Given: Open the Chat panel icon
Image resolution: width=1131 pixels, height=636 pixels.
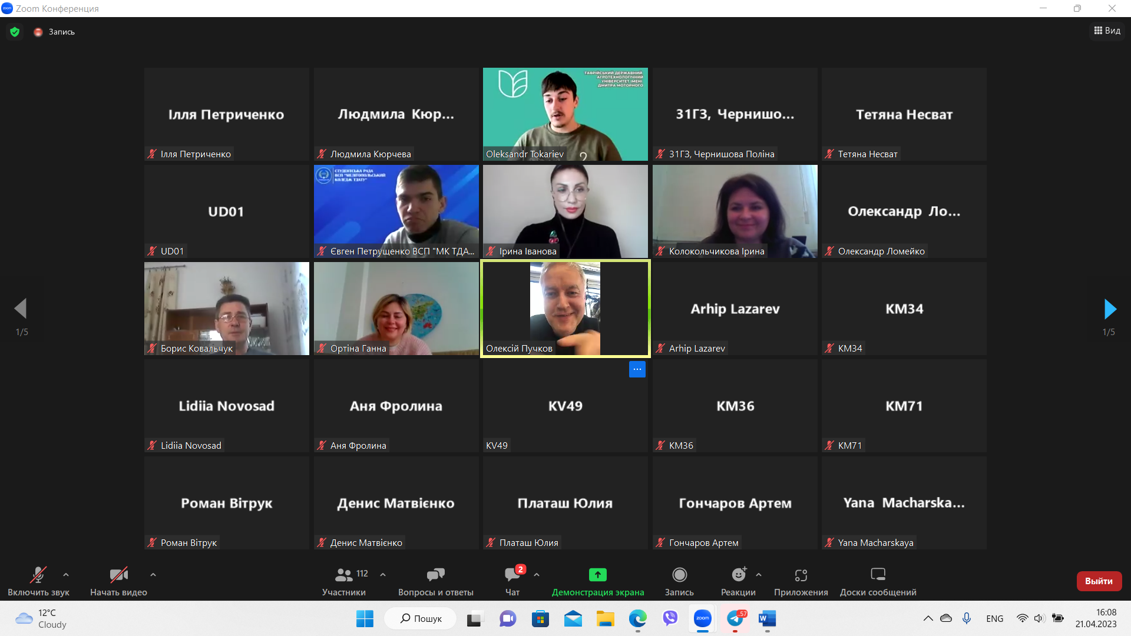Looking at the screenshot, I should (512, 575).
